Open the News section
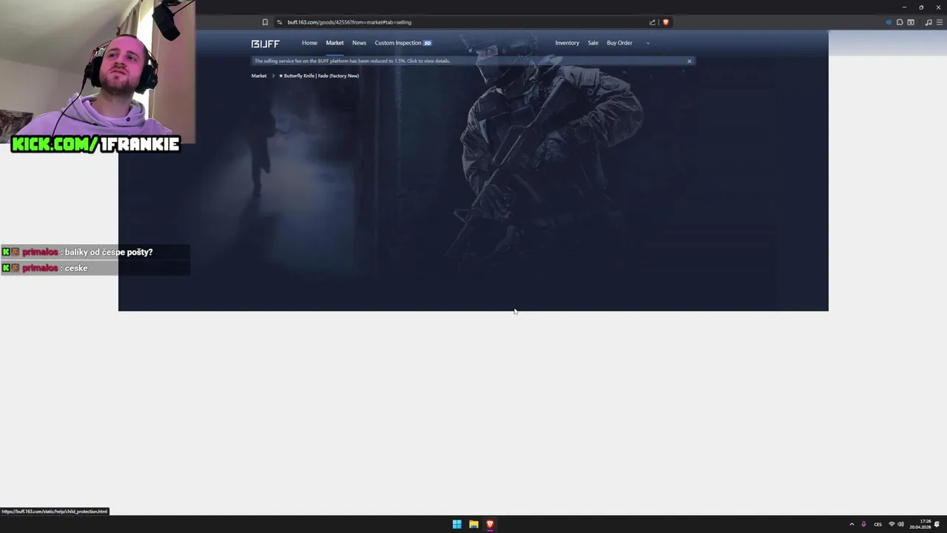 pyautogui.click(x=359, y=43)
